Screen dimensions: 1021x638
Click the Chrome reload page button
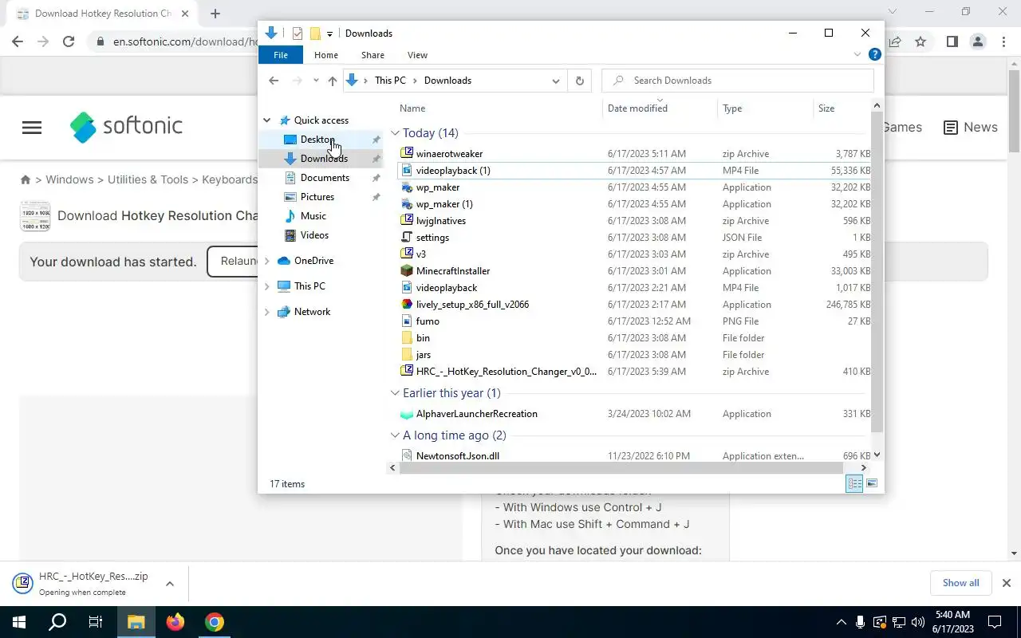tap(69, 41)
